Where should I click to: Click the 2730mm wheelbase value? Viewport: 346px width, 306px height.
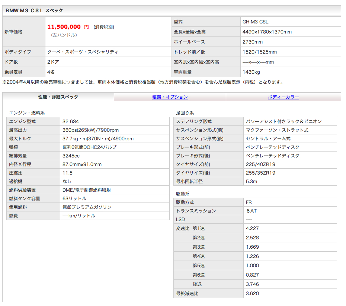pyautogui.click(x=253, y=42)
